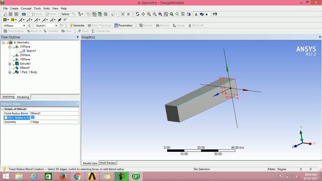Screen dimensions: 322x181
Task: Click the ruler tool at toolbar end
Action: click(x=215, y=14)
